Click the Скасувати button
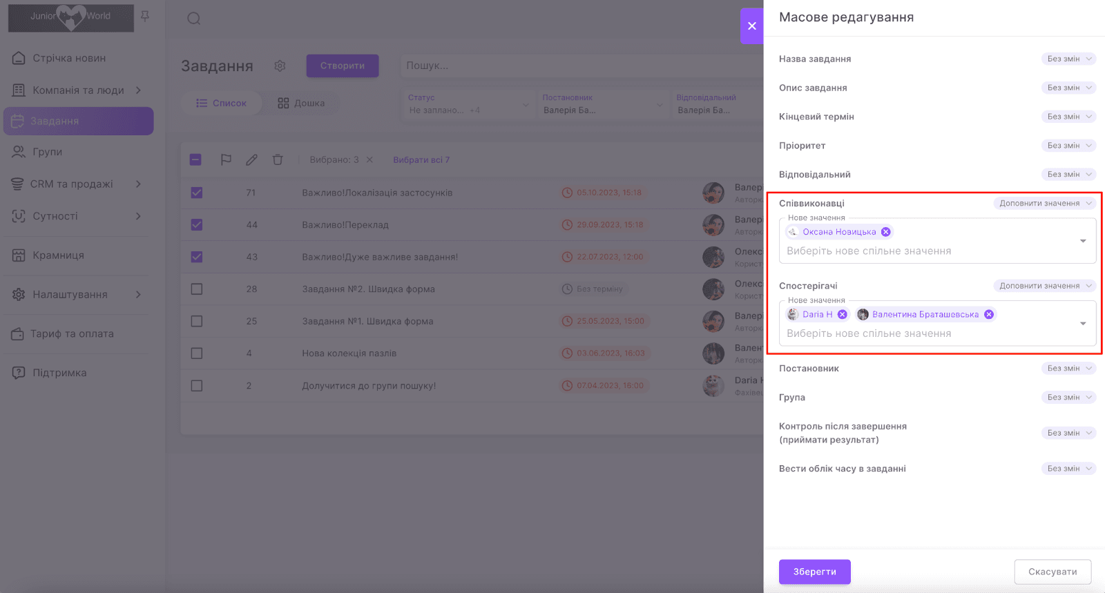This screenshot has width=1105, height=593. tap(1052, 572)
